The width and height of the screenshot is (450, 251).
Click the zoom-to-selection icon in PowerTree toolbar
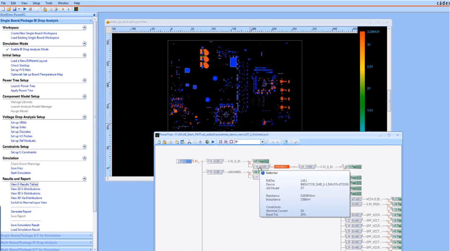click(226, 142)
